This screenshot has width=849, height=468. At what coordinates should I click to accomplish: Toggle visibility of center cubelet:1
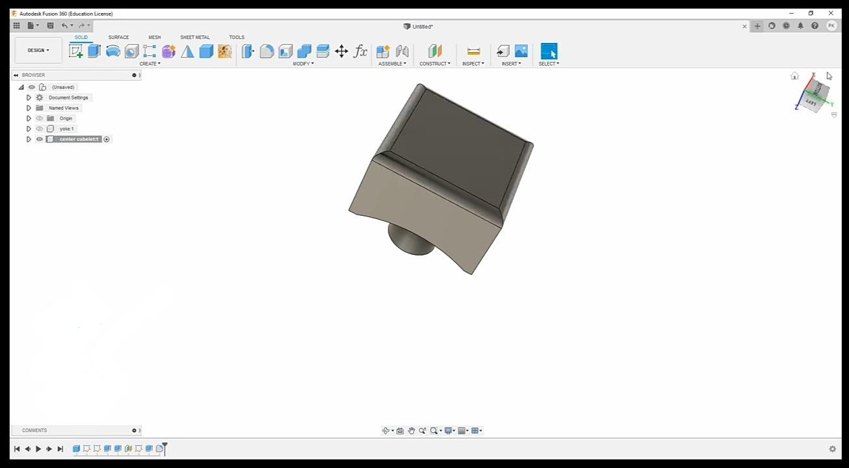click(40, 139)
